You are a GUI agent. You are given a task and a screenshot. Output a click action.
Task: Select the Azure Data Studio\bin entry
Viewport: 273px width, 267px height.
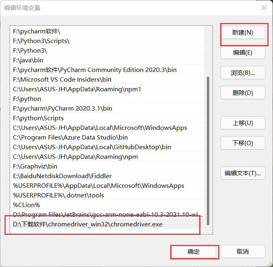coord(107,137)
